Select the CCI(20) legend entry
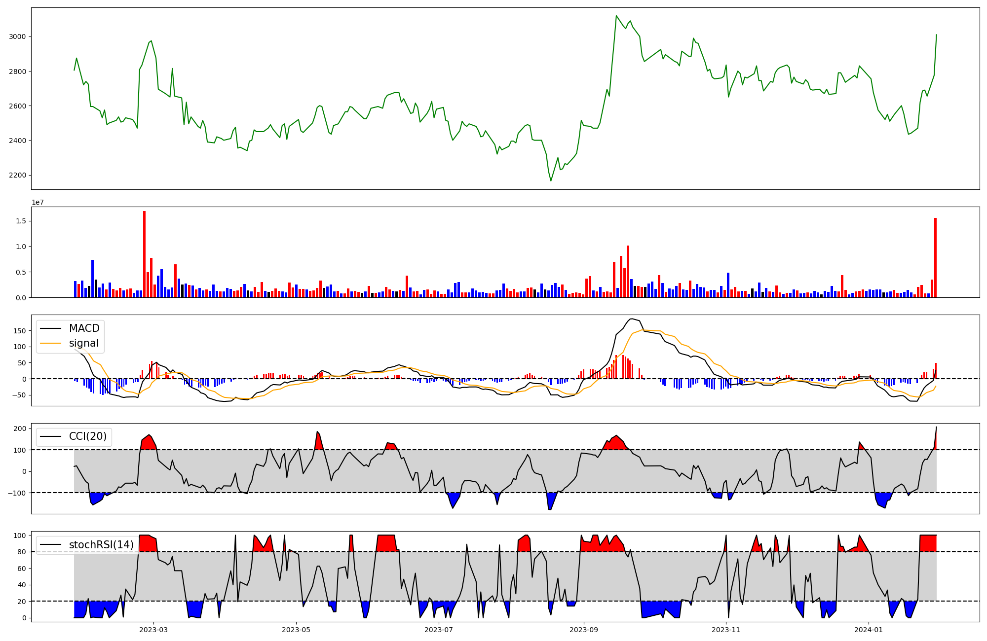The image size is (987, 641). (87, 436)
